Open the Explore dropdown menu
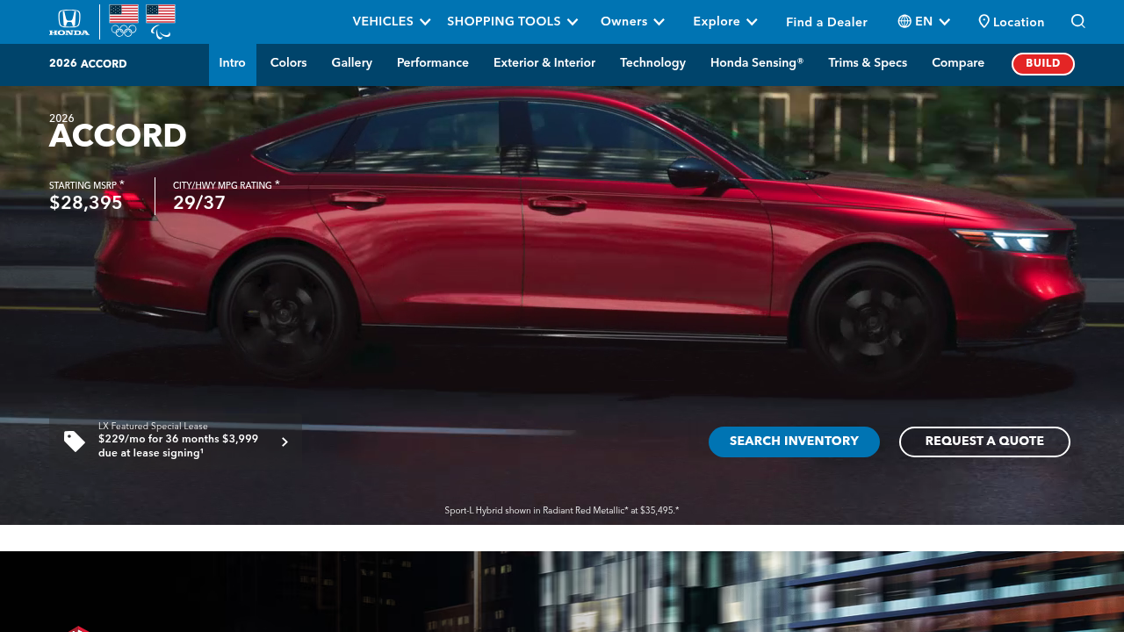 725,22
